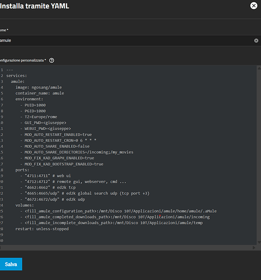Click the editor scrollbar up arrow

tap(259, 68)
